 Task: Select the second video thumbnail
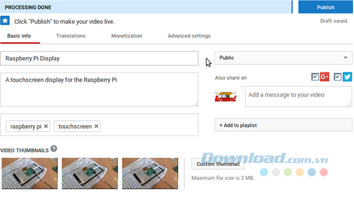(90, 173)
